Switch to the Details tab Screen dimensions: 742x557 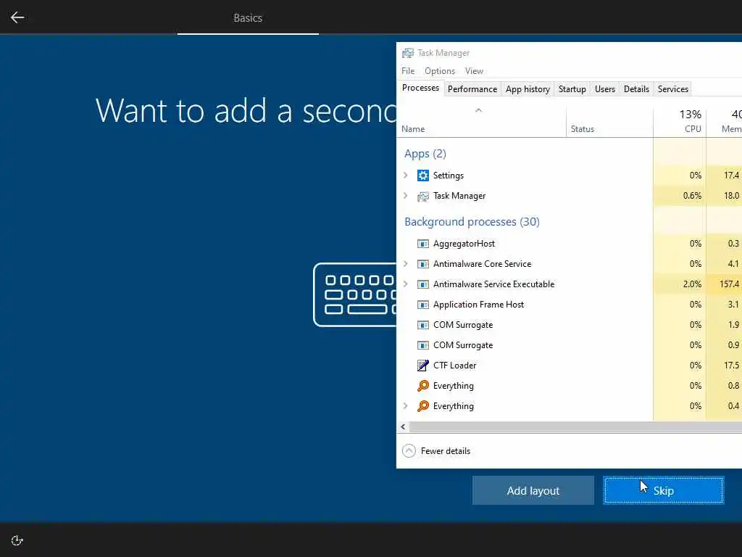pyautogui.click(x=636, y=89)
